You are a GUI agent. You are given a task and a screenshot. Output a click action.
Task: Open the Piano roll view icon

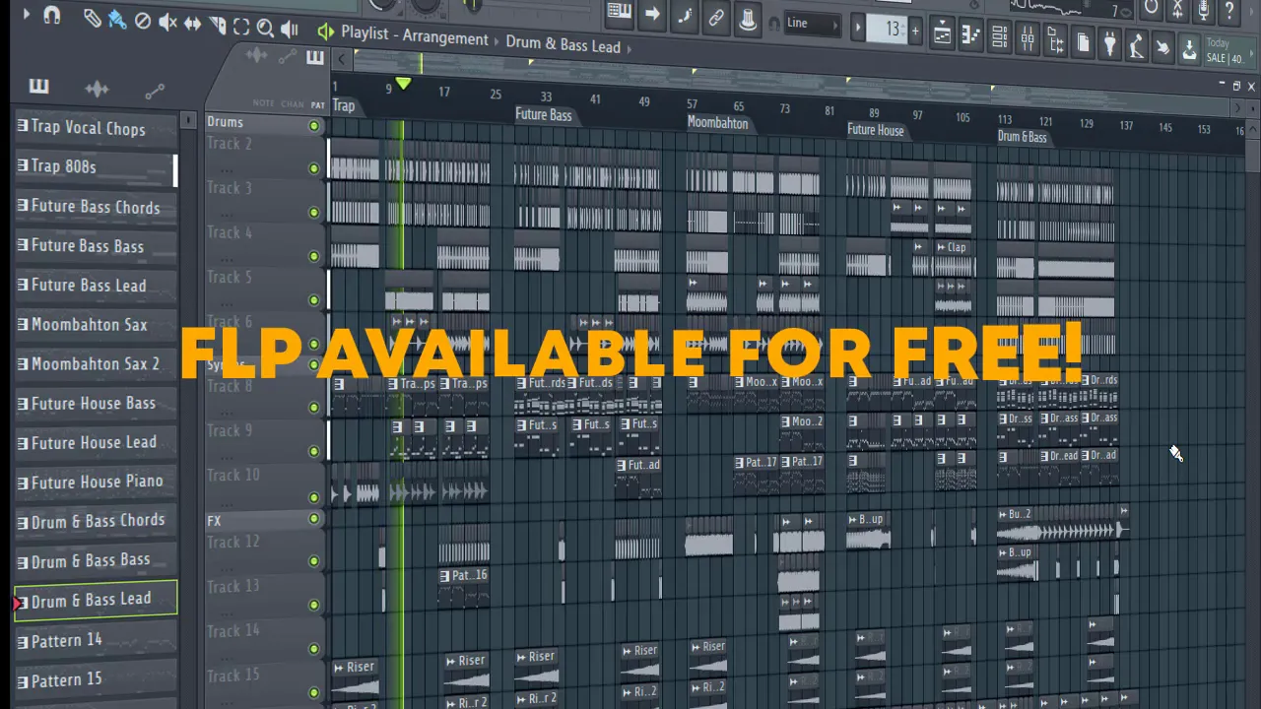click(970, 34)
